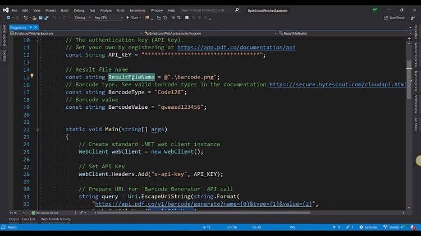The width and height of the screenshot is (421, 236).
Task: Click the Navigate Backward toolbar icon
Action: click(x=10, y=17)
